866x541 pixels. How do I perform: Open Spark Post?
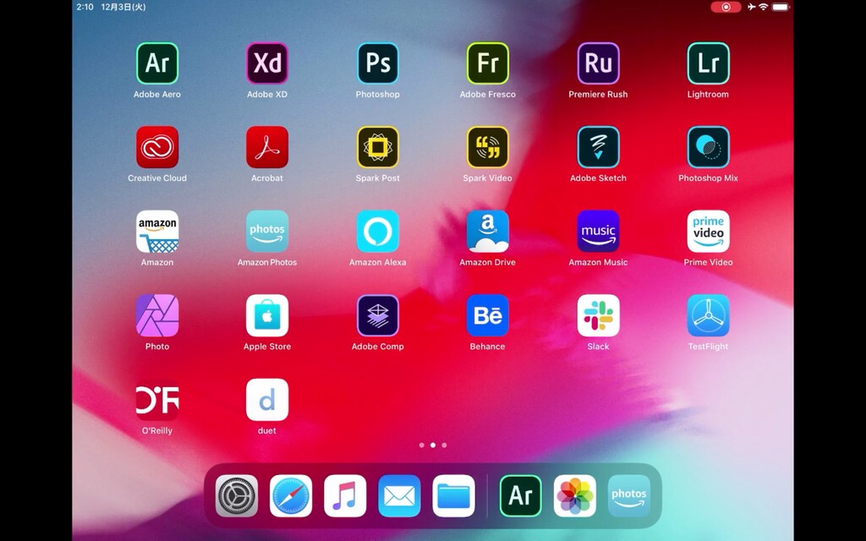pyautogui.click(x=378, y=147)
